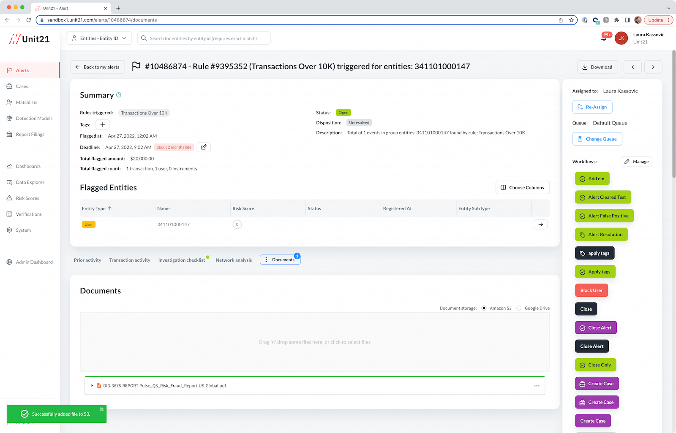Viewport: 676px width, 433px height.
Task: Open browser side panel icon
Action: (x=627, y=20)
